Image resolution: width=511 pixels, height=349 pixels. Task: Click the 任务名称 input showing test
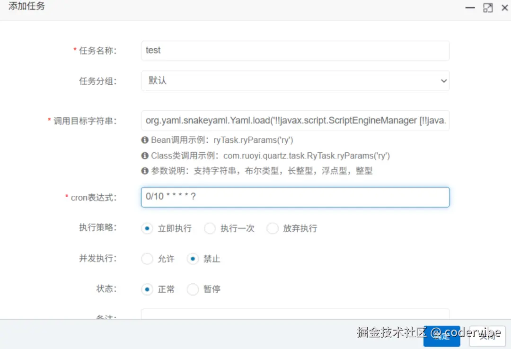pyautogui.click(x=295, y=51)
